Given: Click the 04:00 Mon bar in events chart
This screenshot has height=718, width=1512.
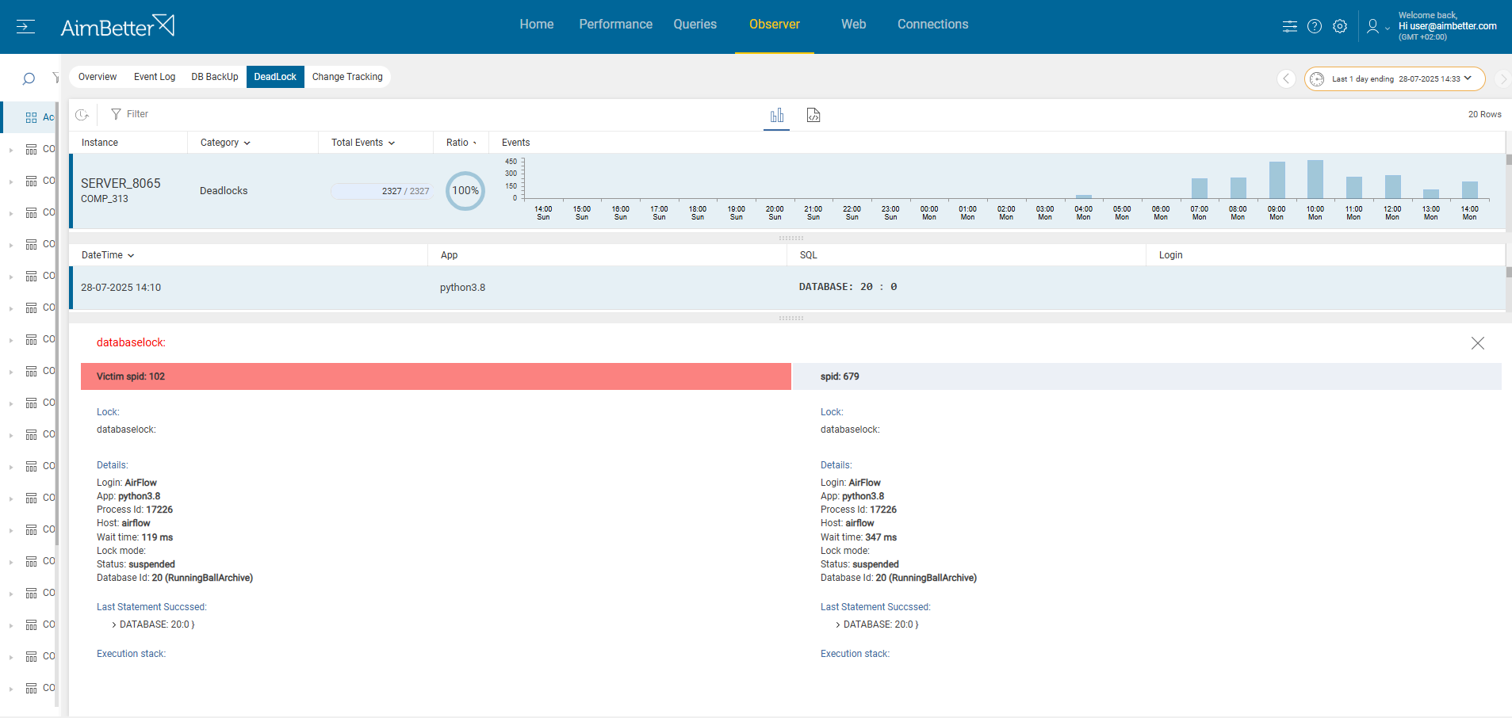Looking at the screenshot, I should coord(1084,197).
